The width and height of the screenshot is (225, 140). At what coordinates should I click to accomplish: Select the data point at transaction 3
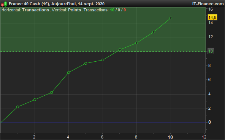(52, 93)
